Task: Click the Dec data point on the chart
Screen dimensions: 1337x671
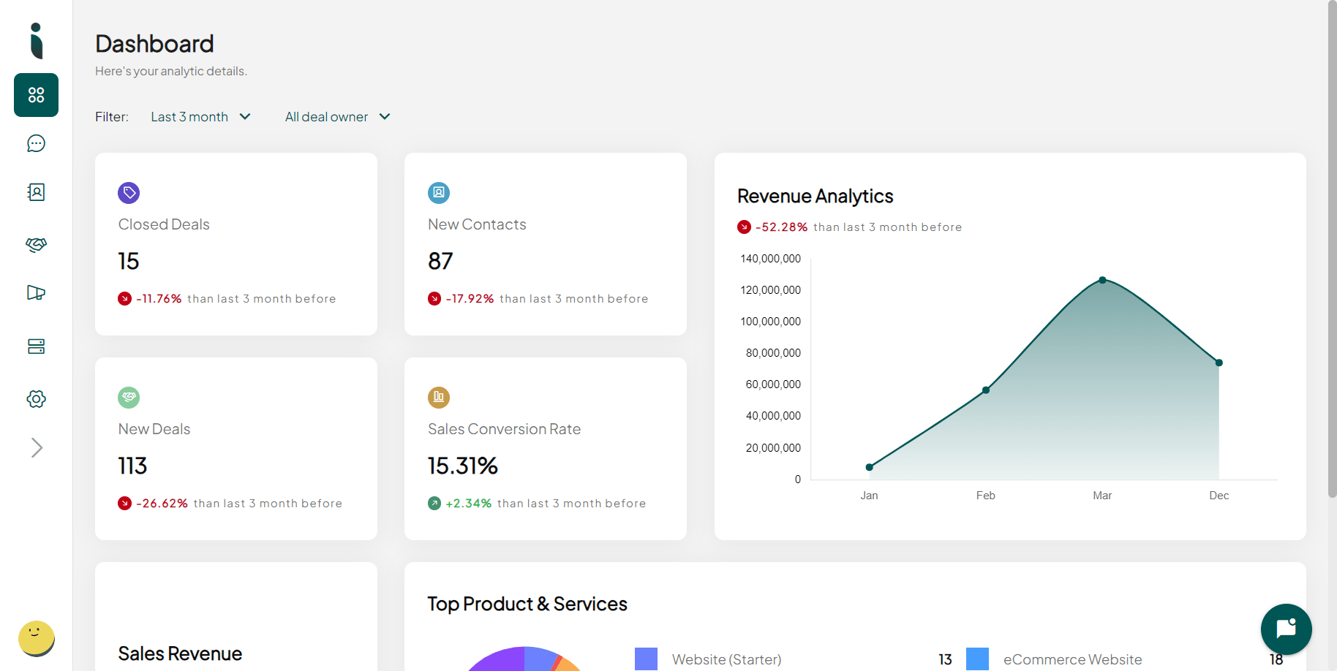Action: click(x=1219, y=363)
